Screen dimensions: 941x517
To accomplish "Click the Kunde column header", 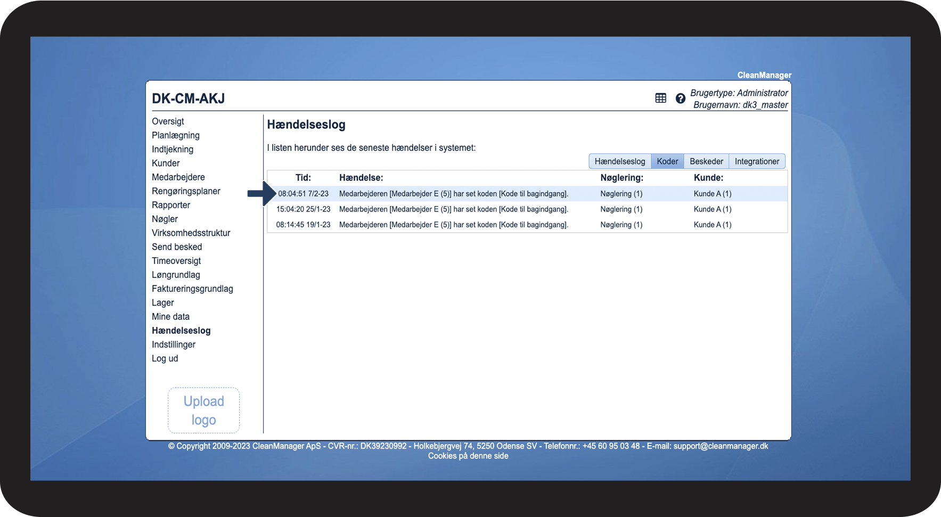I will click(708, 178).
